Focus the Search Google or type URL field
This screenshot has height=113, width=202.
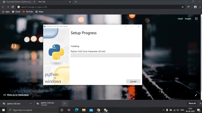pyautogui.click(x=100, y=7)
